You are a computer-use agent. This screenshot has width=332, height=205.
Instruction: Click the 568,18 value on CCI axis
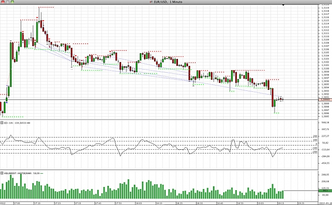326,122
